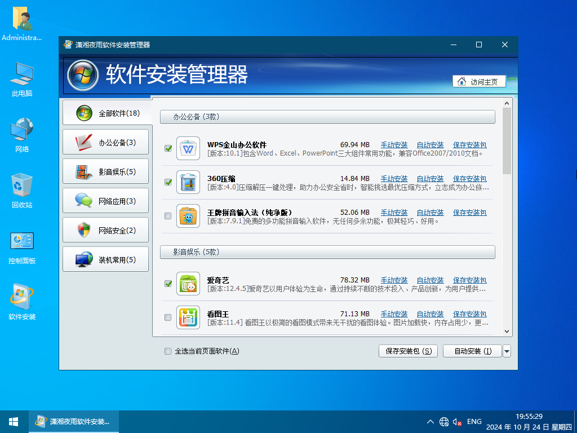Click the home icon beside 访问主页
This screenshot has width=577, height=433.
coord(461,81)
